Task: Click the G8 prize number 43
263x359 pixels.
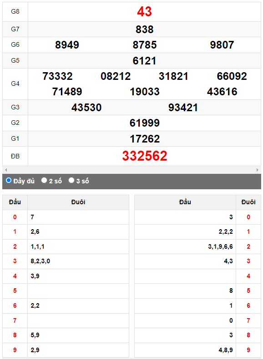Action: click(x=144, y=11)
